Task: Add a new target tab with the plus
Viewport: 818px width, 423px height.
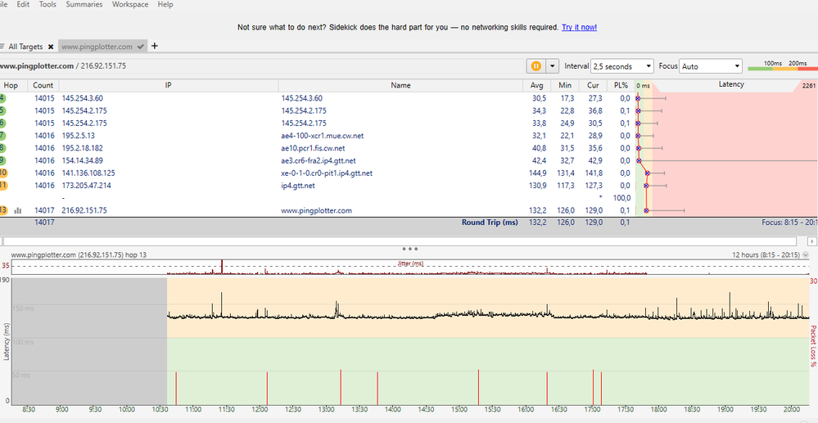Action: pos(155,46)
